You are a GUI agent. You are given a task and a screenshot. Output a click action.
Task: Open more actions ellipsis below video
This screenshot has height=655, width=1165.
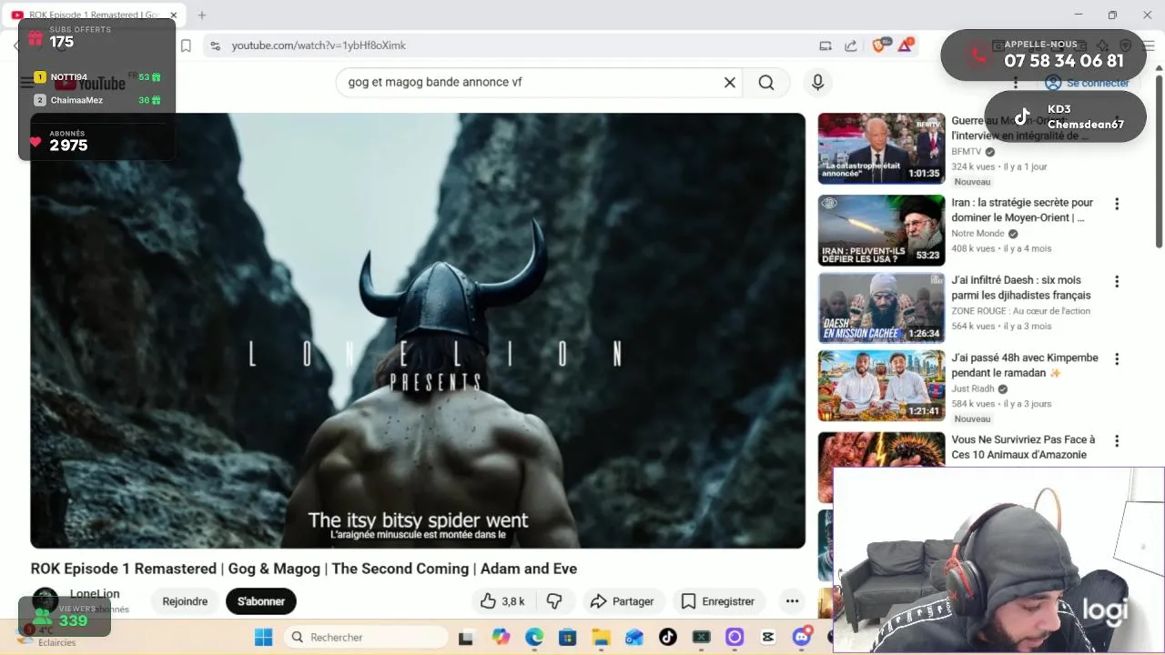pyautogui.click(x=792, y=601)
